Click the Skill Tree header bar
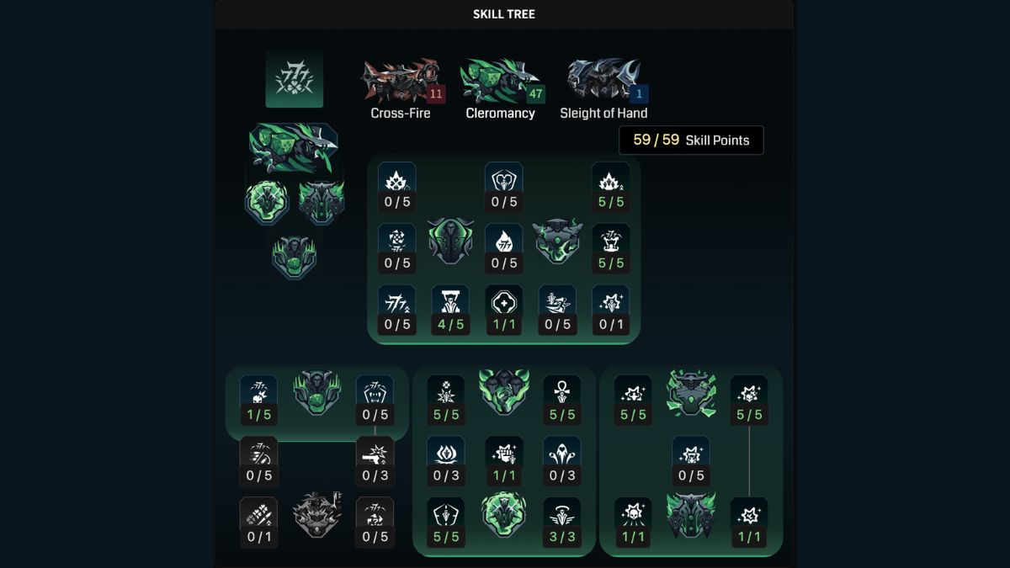 tap(504, 14)
